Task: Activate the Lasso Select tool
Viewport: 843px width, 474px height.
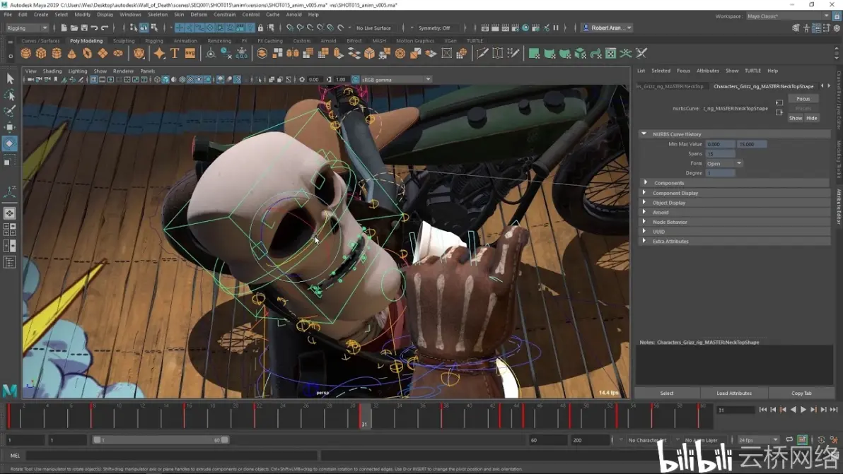Action: (10, 95)
